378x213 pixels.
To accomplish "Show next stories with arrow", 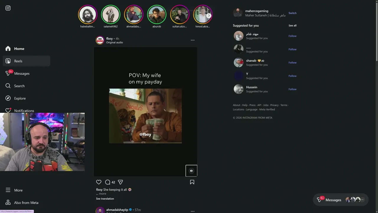I will point(209,16).
